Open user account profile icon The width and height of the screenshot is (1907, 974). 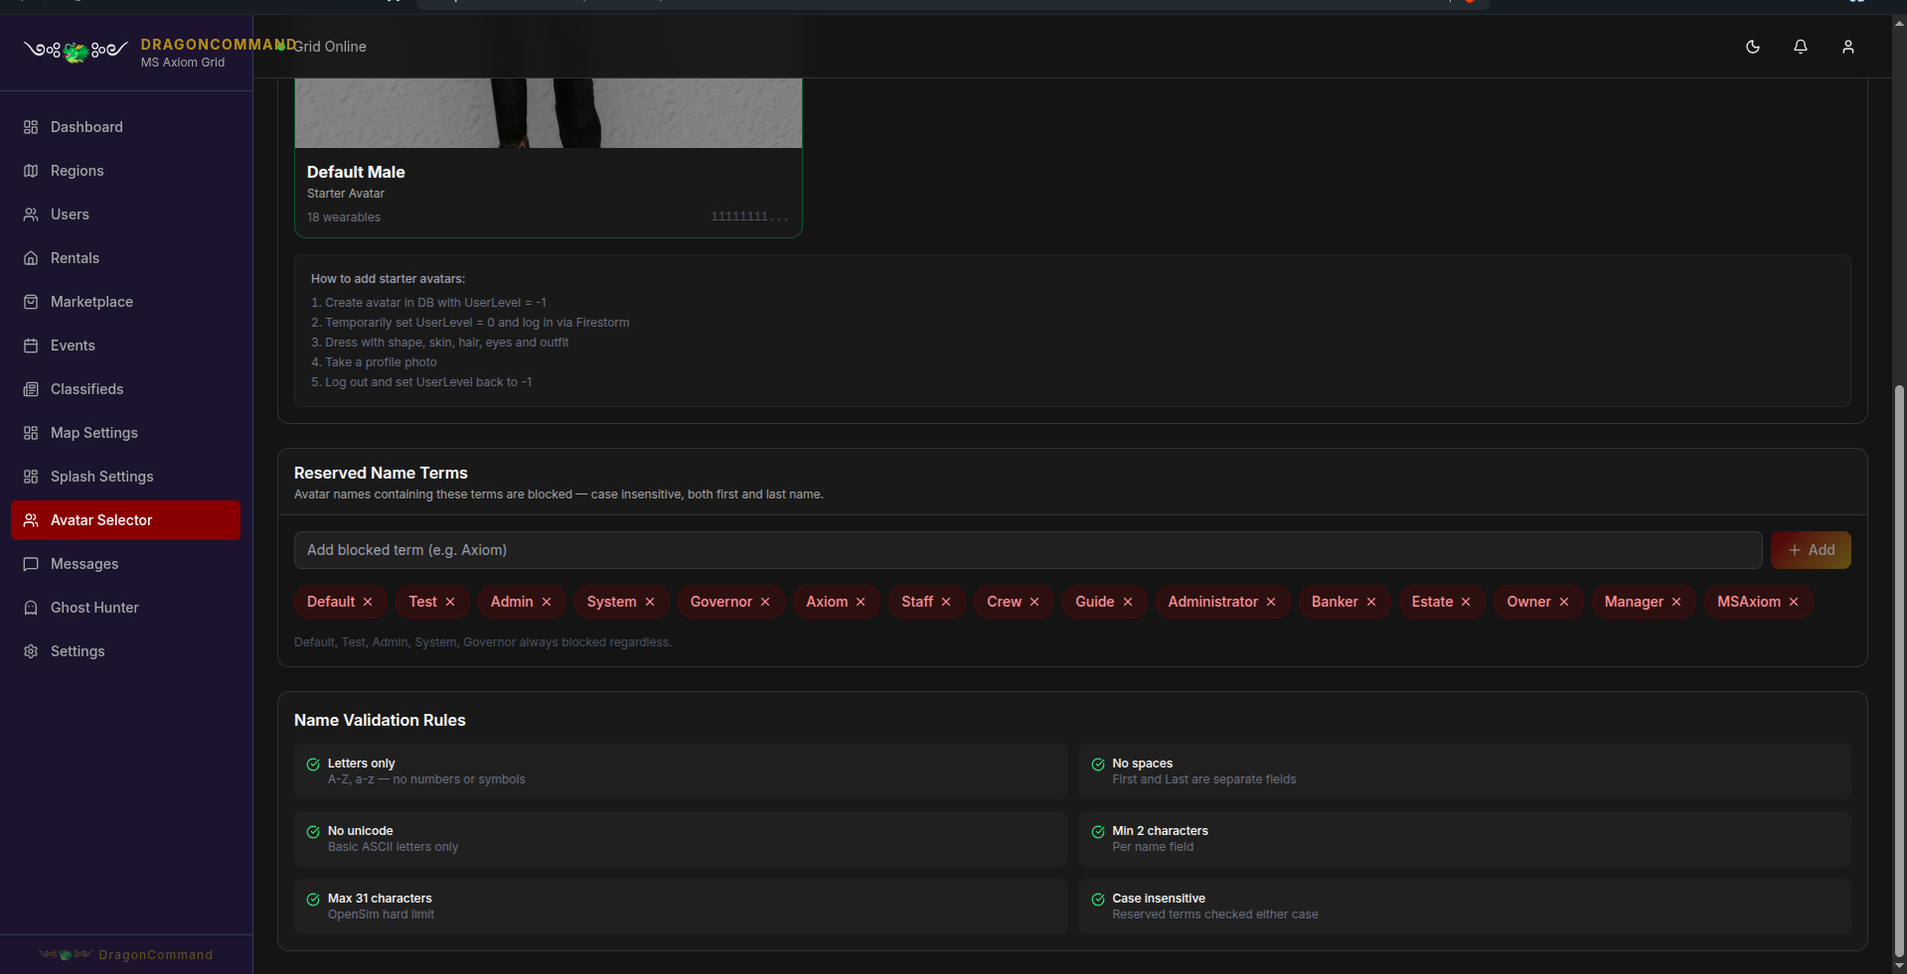click(x=1848, y=47)
